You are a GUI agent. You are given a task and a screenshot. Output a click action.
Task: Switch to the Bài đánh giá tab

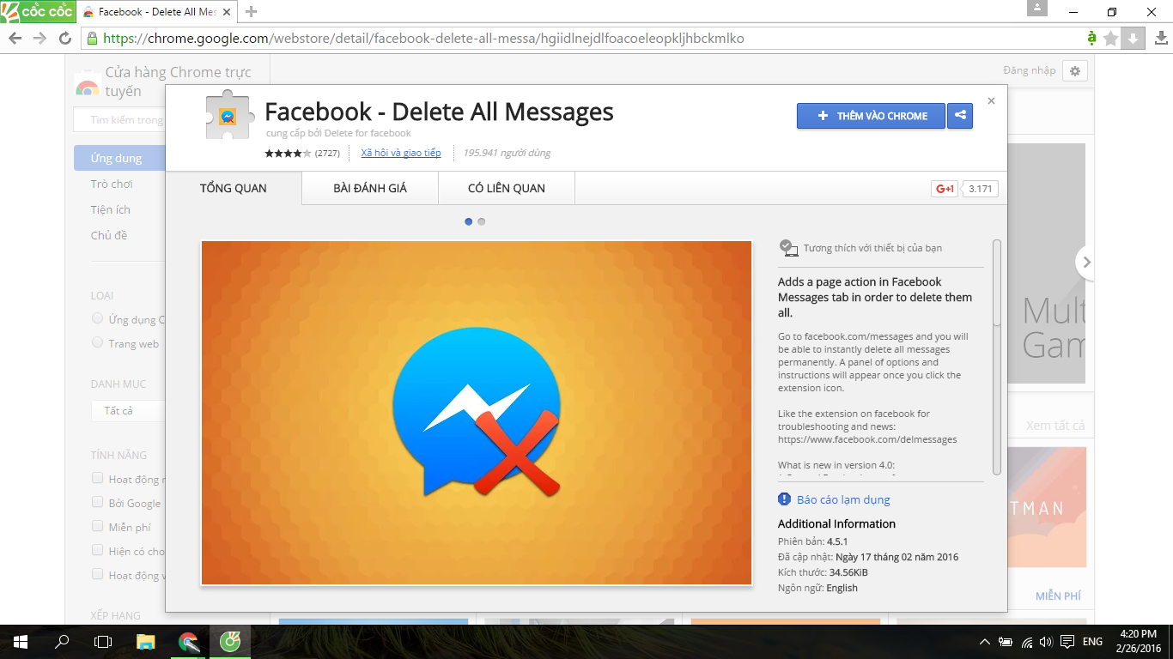[370, 188]
